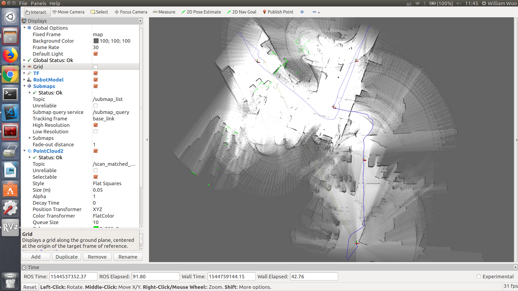The height and width of the screenshot is (291, 518).
Task: Check the Low Resolution option under Submaps
Action: tap(96, 131)
